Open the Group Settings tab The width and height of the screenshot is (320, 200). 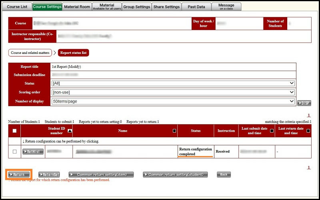pos(136,6)
